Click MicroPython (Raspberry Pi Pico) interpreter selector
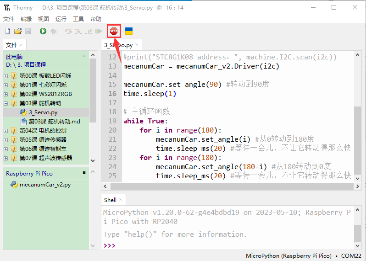 (x=288, y=256)
